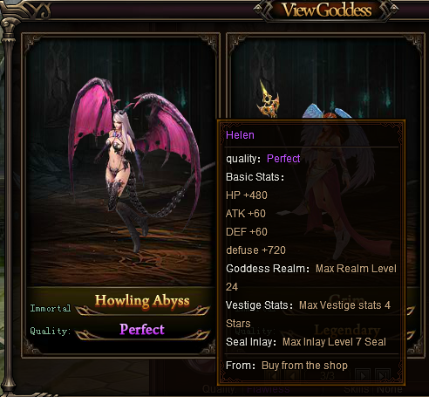Click the defuse +720 stat line
The height and width of the screenshot is (397, 429).
pos(255,250)
